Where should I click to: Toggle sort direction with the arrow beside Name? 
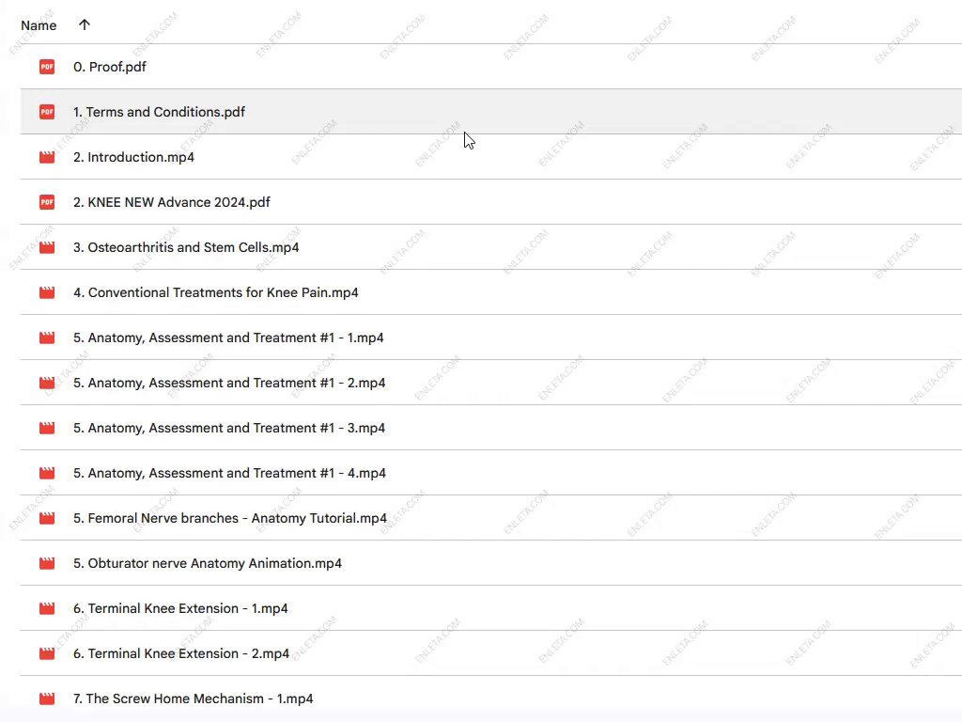pyautogui.click(x=85, y=25)
